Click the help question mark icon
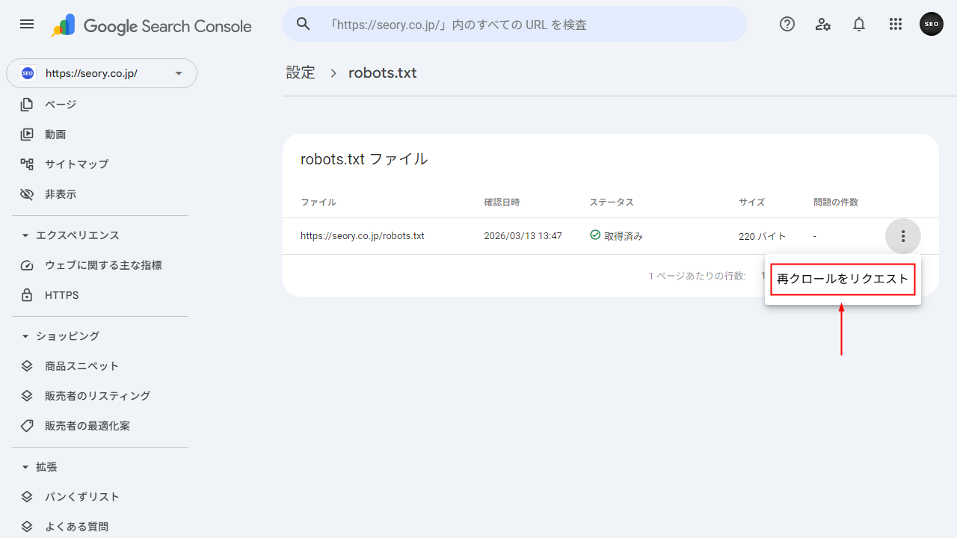The width and height of the screenshot is (957, 538). coord(787,24)
